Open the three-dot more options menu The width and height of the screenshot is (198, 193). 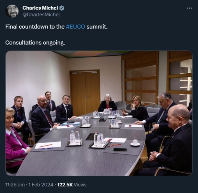pyautogui.click(x=189, y=8)
